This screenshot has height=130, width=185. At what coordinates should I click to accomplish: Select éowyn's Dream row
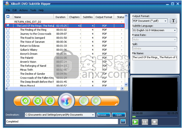(x=65, y=54)
